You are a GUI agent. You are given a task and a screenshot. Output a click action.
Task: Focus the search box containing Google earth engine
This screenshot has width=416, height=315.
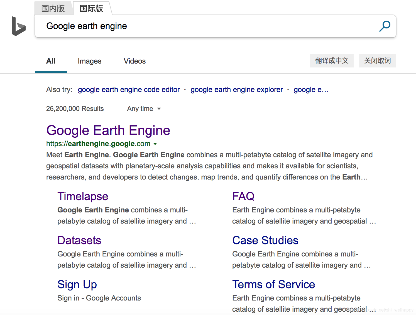[215, 26]
